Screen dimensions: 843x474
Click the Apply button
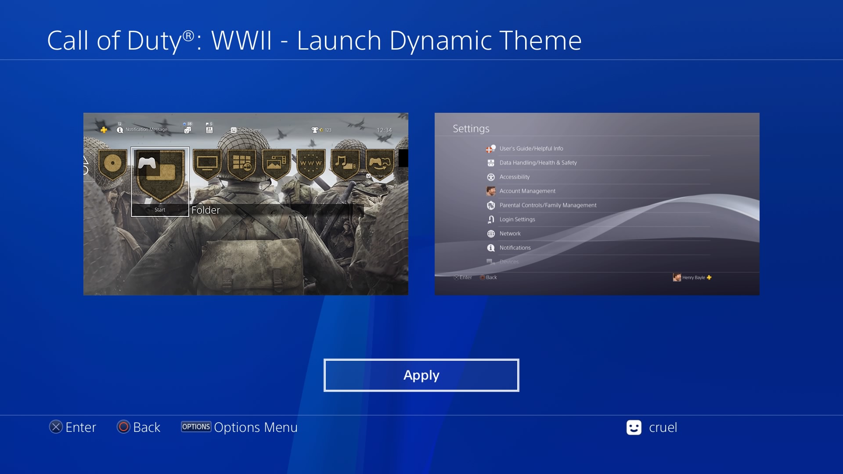click(421, 375)
